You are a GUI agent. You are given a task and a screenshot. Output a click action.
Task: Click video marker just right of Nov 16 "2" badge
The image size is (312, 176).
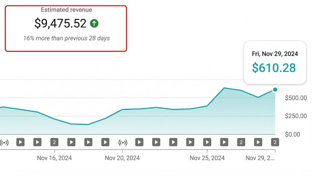pos(71,142)
